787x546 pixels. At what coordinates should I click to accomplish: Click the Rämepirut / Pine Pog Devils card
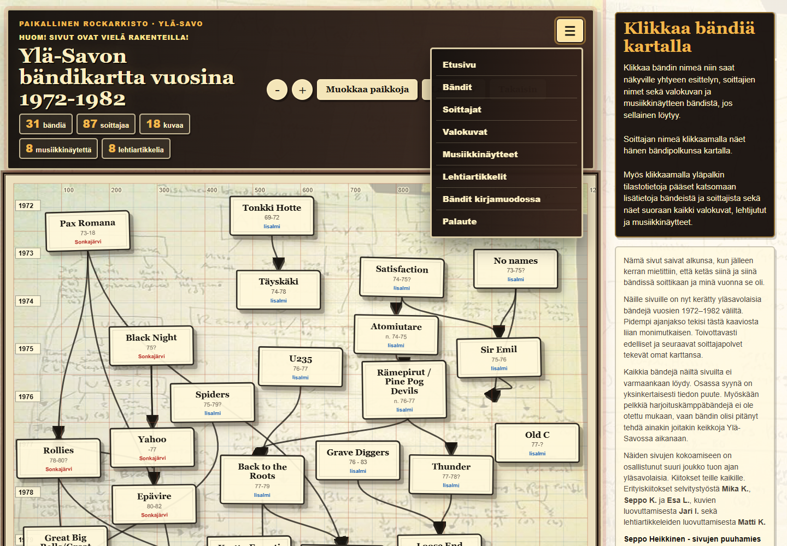pos(404,390)
